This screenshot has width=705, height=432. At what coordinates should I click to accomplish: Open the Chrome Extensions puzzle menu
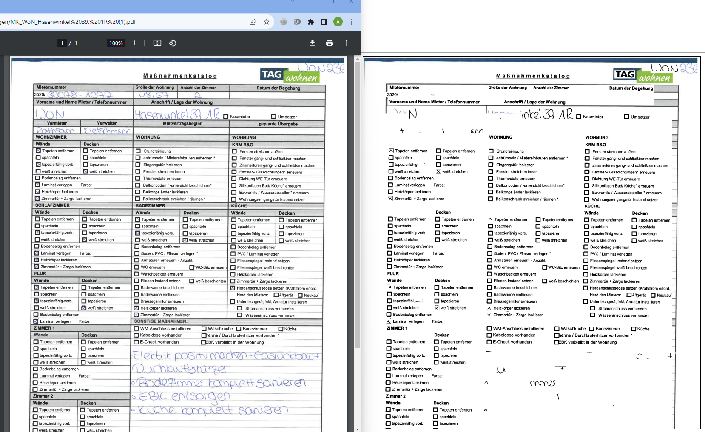point(311,22)
